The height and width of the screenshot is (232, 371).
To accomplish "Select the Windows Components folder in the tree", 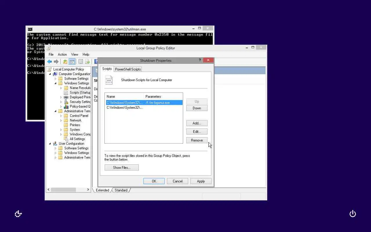I will [x=80, y=134].
